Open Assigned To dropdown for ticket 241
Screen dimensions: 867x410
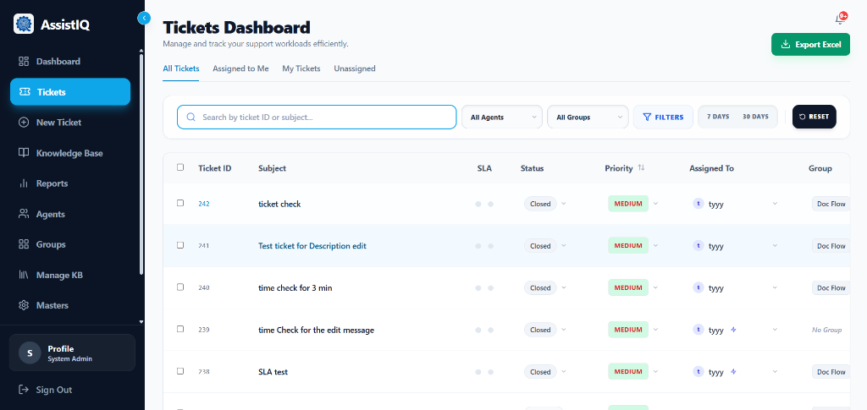point(775,245)
